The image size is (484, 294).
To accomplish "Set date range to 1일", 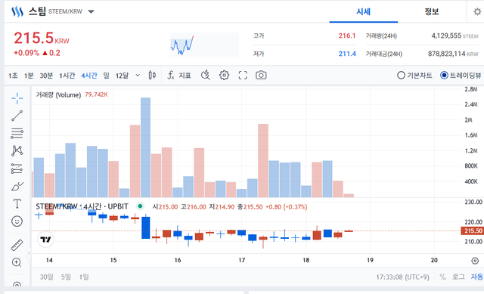I will tap(84, 277).
